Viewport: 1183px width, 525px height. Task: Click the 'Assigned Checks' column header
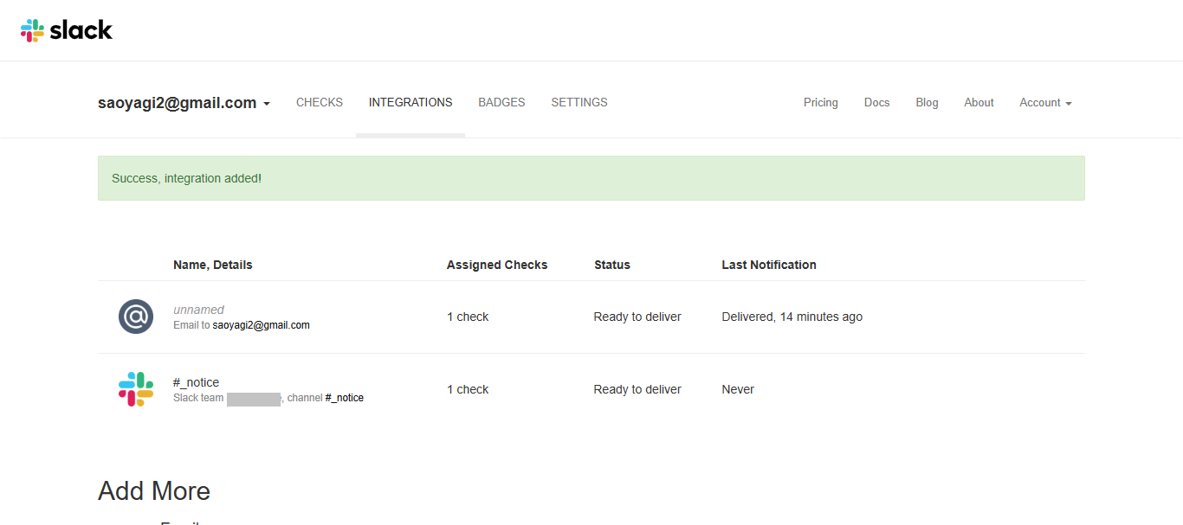click(x=497, y=265)
